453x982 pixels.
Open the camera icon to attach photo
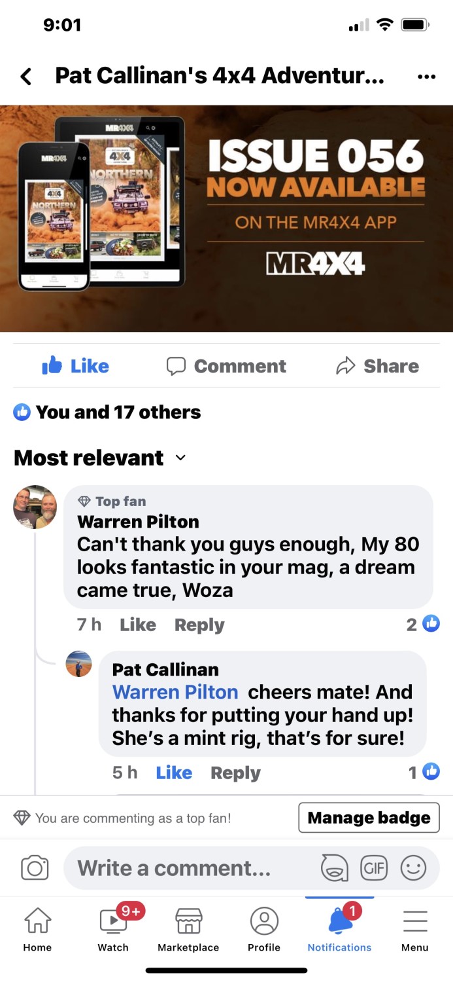(35, 868)
